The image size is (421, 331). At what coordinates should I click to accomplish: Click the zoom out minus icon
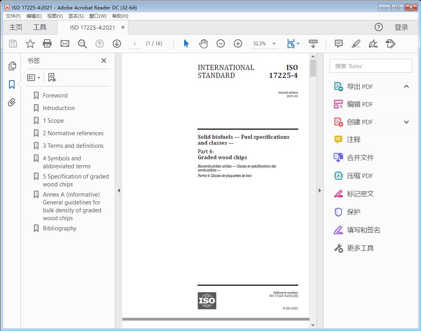221,44
